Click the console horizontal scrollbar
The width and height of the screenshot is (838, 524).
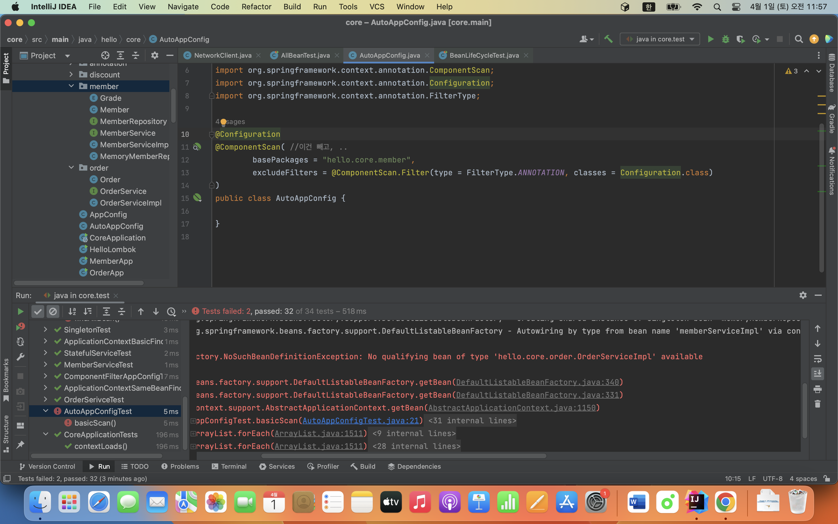(x=403, y=456)
